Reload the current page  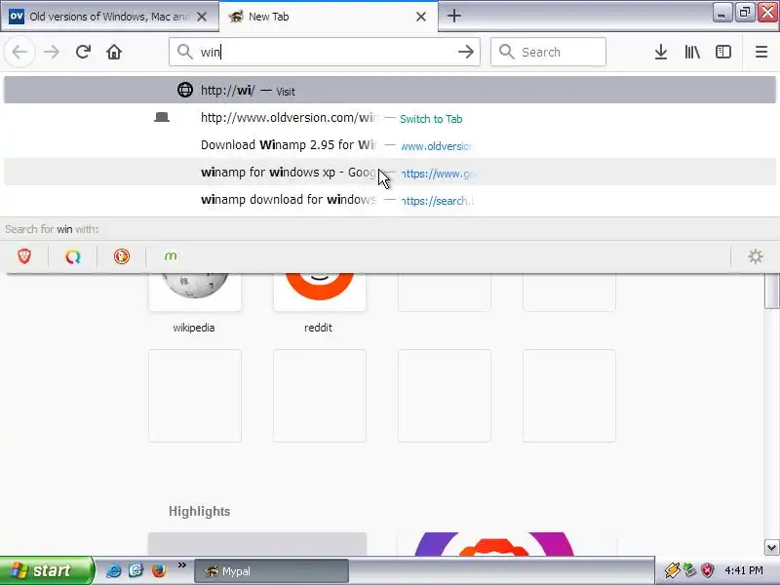tap(83, 52)
